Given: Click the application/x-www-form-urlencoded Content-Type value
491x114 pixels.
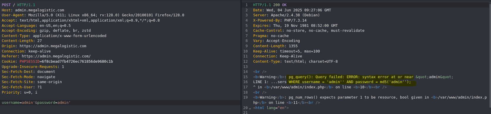Looking at the screenshot, I should coord(70,36).
